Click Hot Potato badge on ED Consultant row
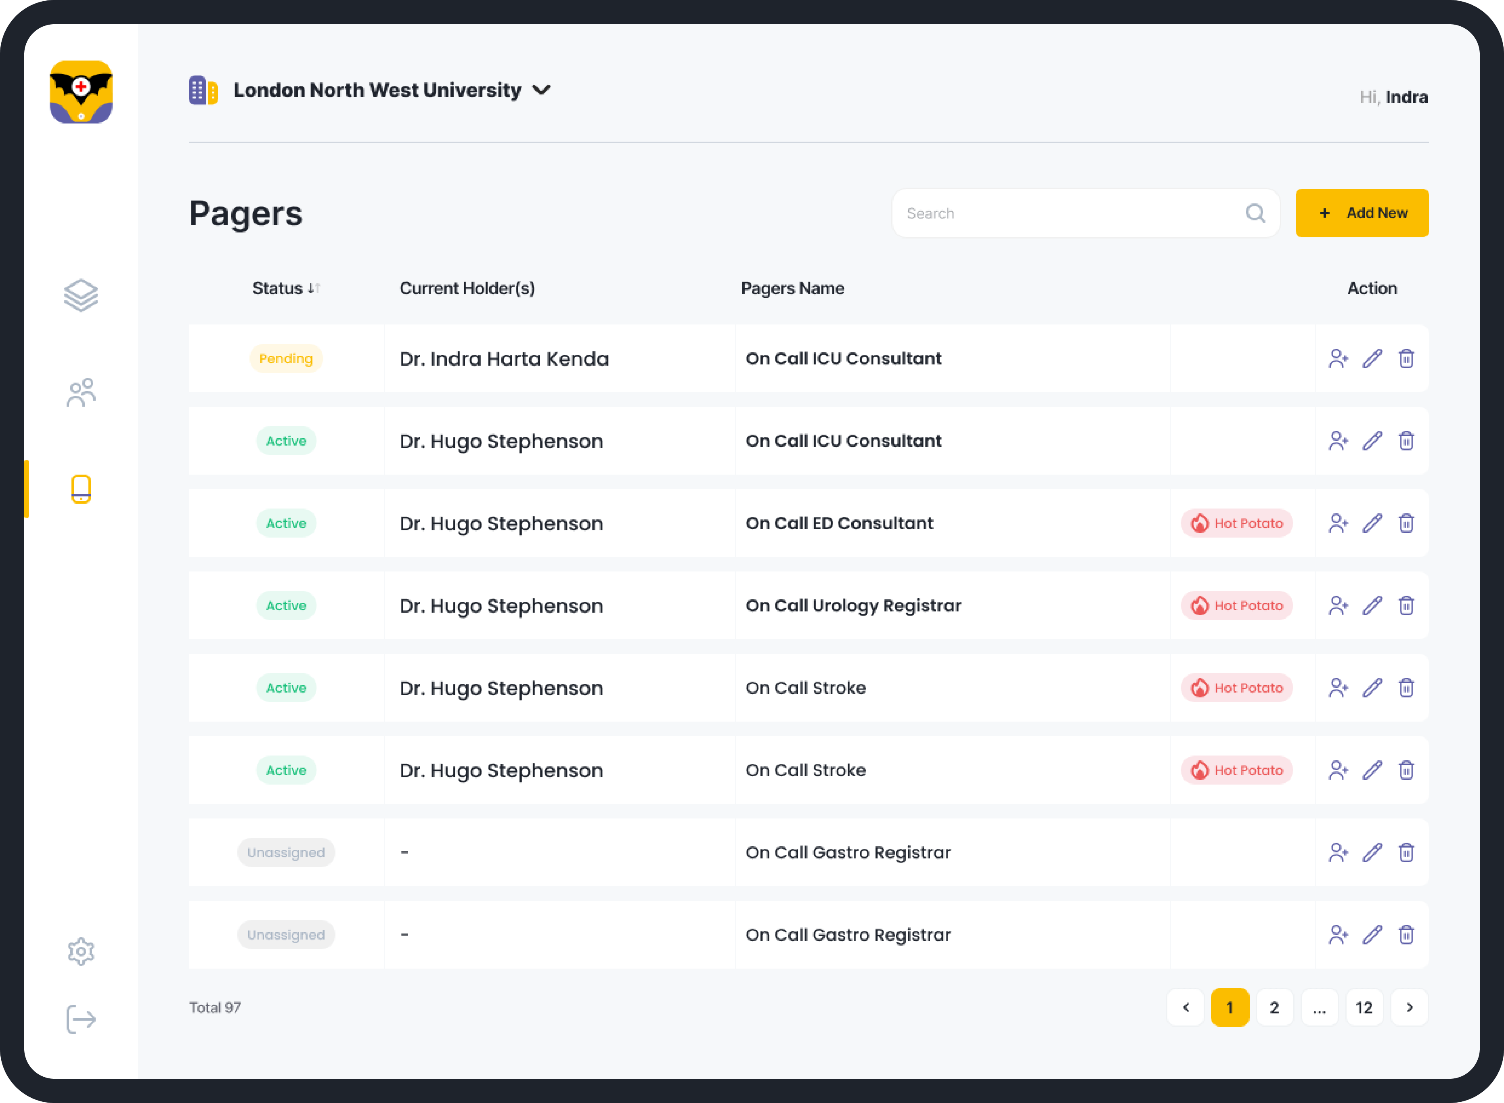Viewport: 1504px width, 1103px height. pyautogui.click(x=1236, y=523)
